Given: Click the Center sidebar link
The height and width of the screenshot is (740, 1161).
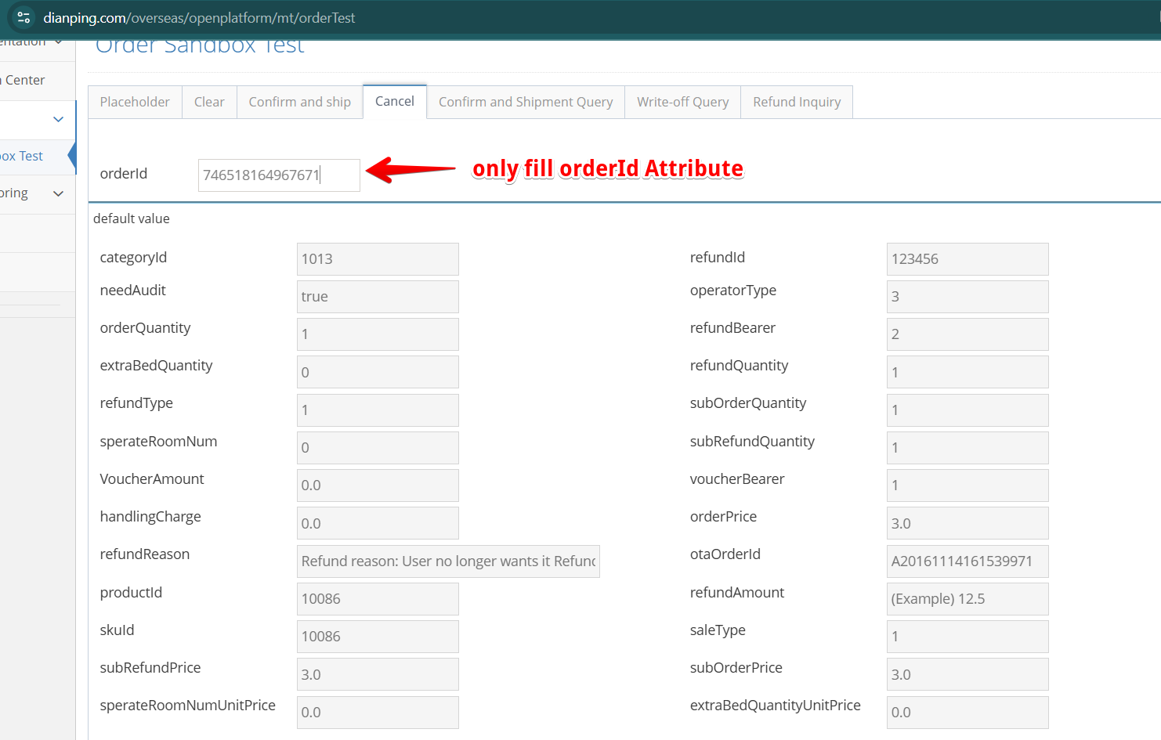Looking at the screenshot, I should pyautogui.click(x=25, y=80).
